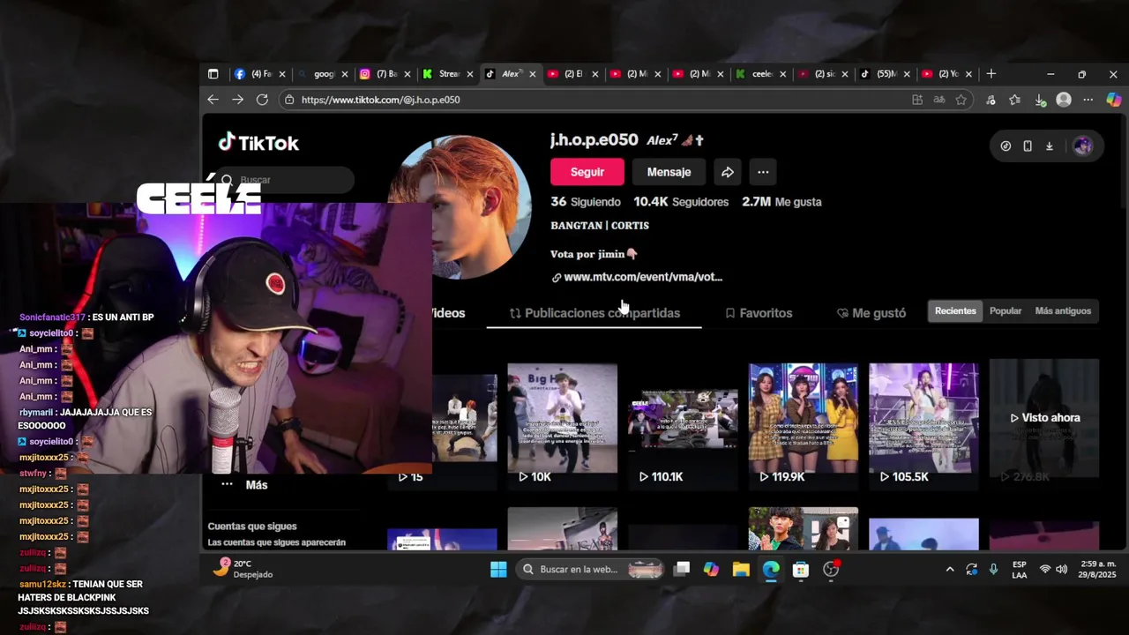Click the taskbar Buscar en la web box
Viewport: 1129px width, 635px height.
coord(591,570)
